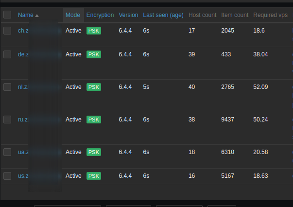Image resolution: width=293 pixels, height=207 pixels.
Task: Click PSK badge in ua.z row
Action: (x=94, y=152)
